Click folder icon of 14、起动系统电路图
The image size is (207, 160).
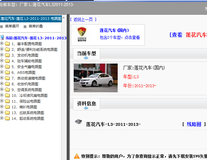7,118
